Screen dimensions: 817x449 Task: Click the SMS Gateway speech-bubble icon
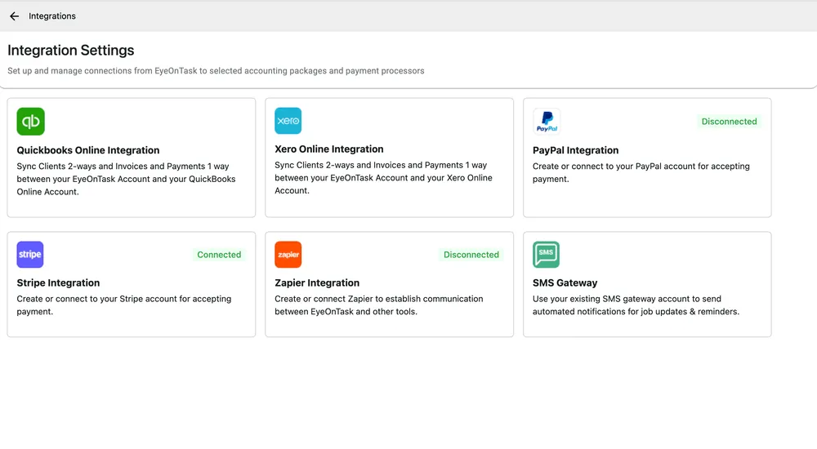(546, 254)
